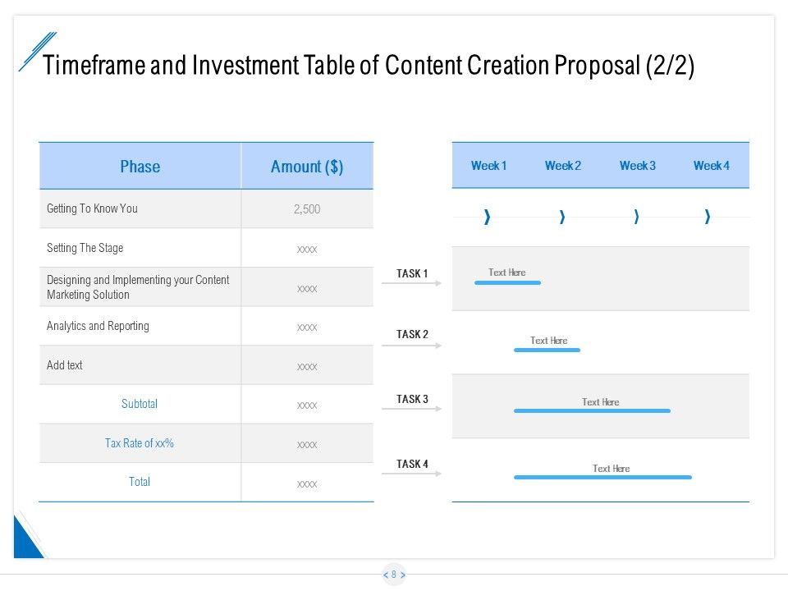Click the next slide arrow beside page 8
This screenshot has width=788, height=591.
pyautogui.click(x=402, y=575)
